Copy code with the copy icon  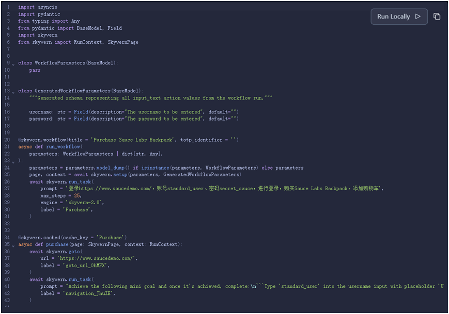[437, 16]
